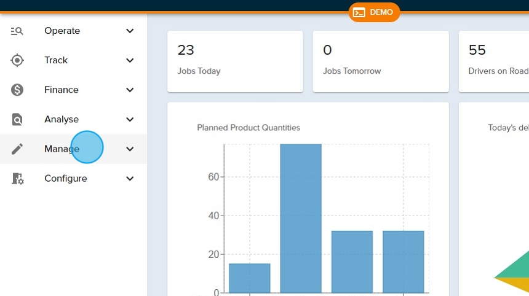Click the Analyse magnifier icon
This screenshot has height=296, width=529.
pyautogui.click(x=17, y=119)
